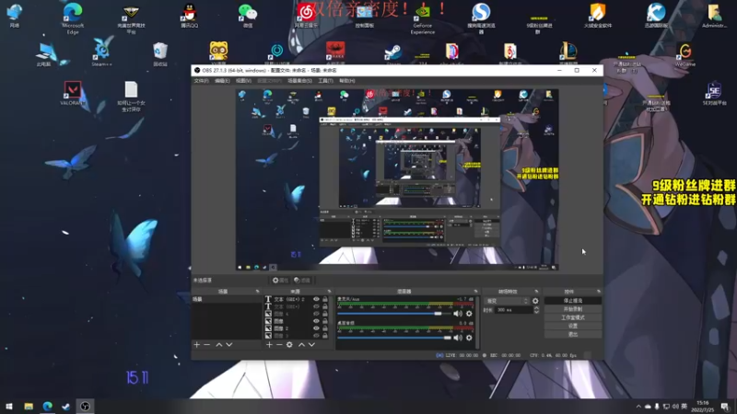737x414 pixels.
Task: Select the 火绒安全软件 desktop icon
Action: (598, 16)
